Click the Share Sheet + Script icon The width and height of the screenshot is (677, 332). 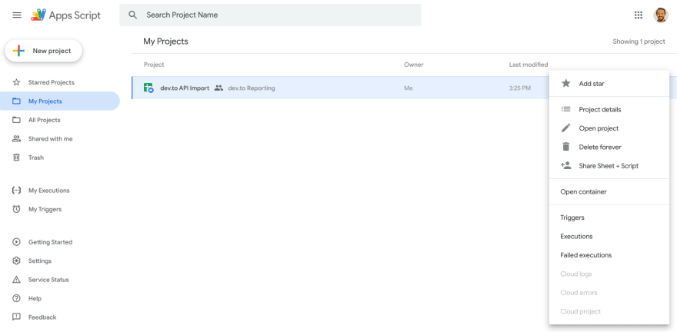566,165
